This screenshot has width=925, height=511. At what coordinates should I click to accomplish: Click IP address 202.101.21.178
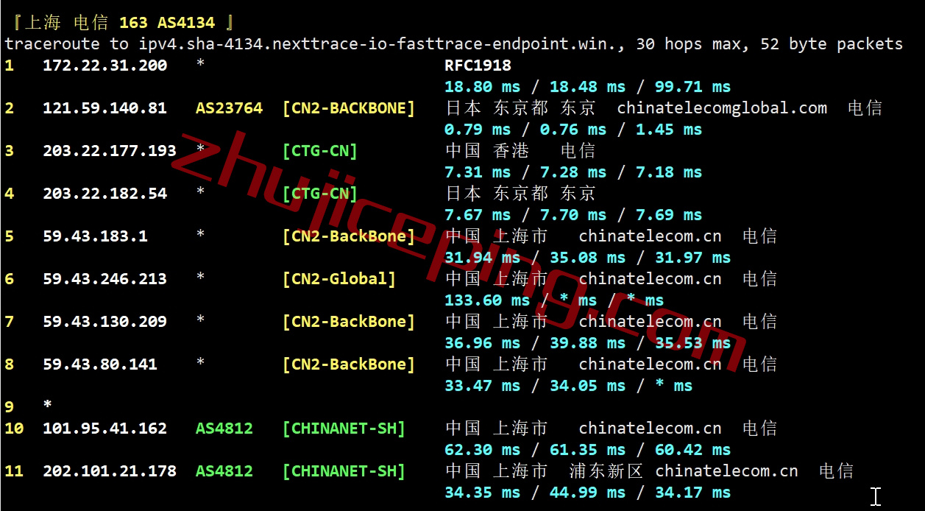point(110,471)
